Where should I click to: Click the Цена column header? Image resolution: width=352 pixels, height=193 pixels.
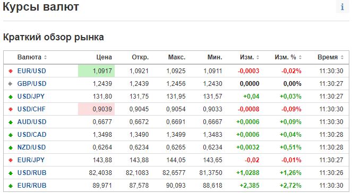tap(104, 57)
